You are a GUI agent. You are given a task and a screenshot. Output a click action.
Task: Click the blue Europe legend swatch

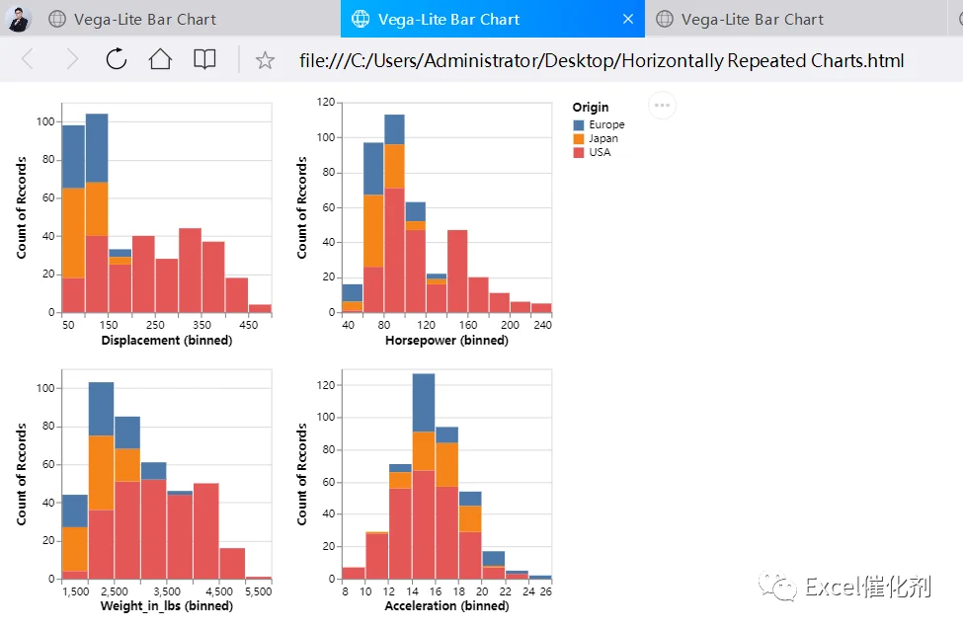tap(579, 124)
